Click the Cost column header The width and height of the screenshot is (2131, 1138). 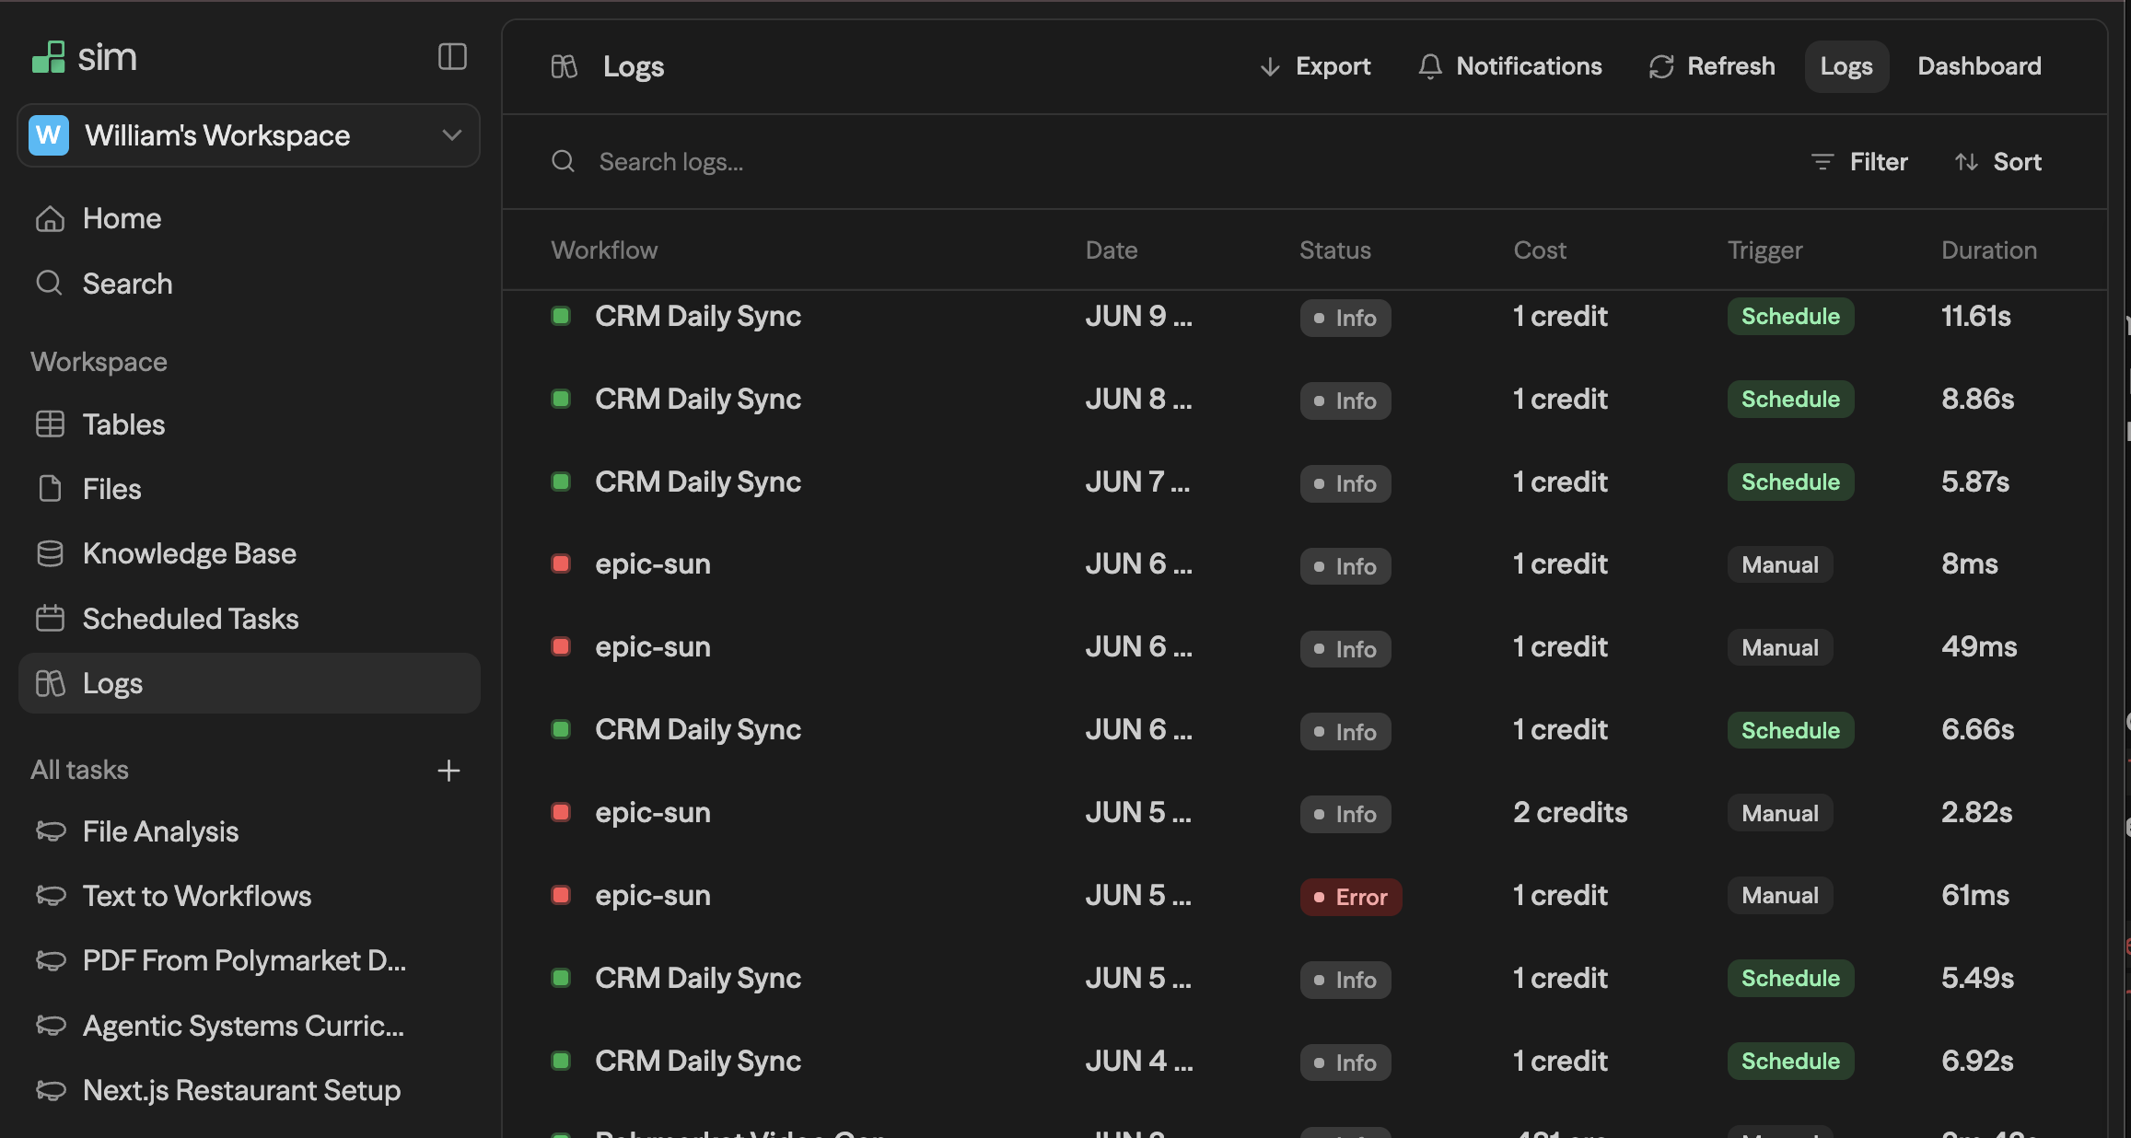(x=1540, y=250)
